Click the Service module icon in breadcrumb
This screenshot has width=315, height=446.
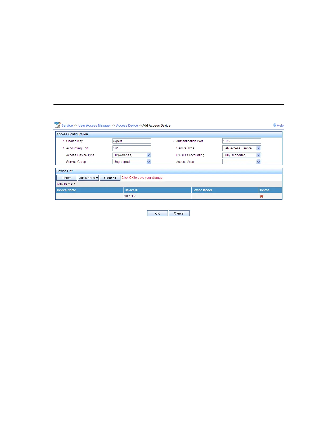pos(57,125)
